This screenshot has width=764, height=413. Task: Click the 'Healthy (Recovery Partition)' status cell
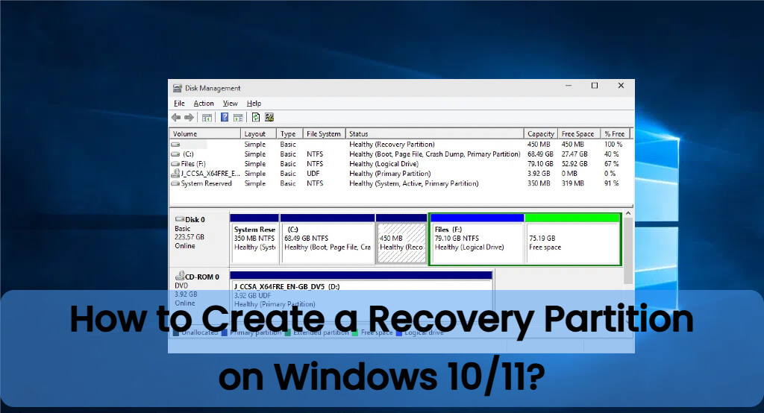click(x=392, y=145)
